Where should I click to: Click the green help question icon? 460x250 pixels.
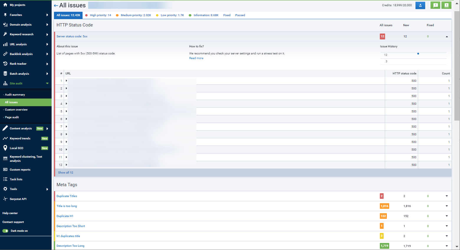[x=446, y=5]
